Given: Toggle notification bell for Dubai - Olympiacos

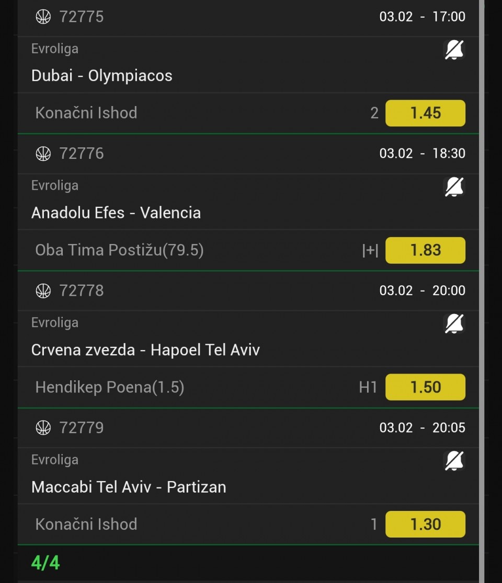Looking at the screenshot, I should [x=454, y=50].
